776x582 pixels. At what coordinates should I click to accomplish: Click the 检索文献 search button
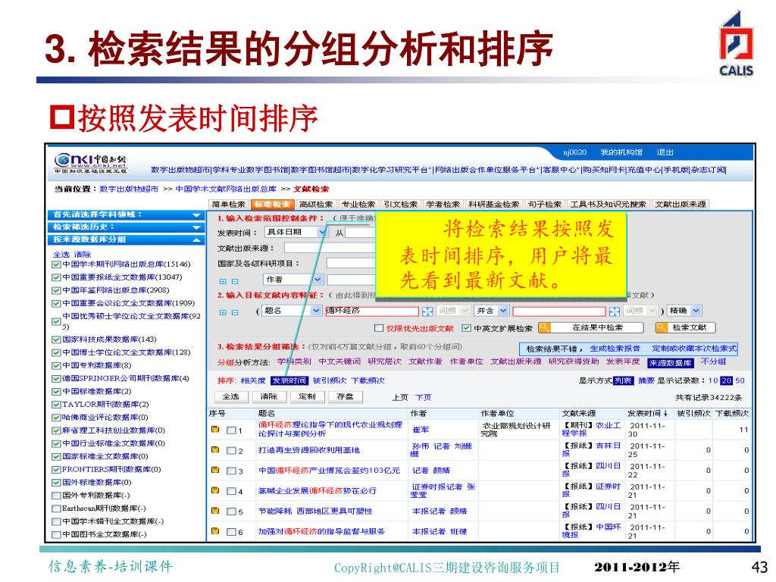pos(685,327)
